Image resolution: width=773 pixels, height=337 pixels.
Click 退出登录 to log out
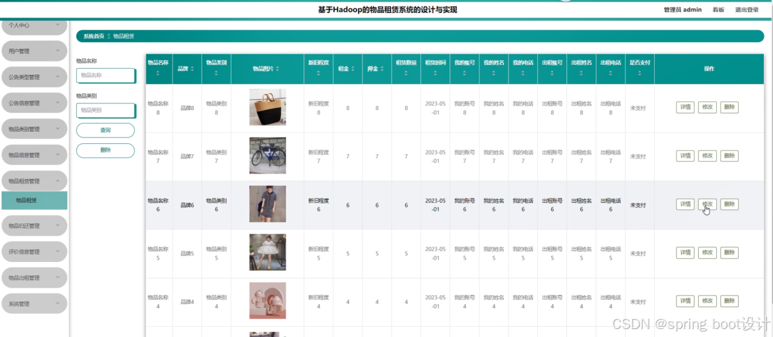(747, 10)
